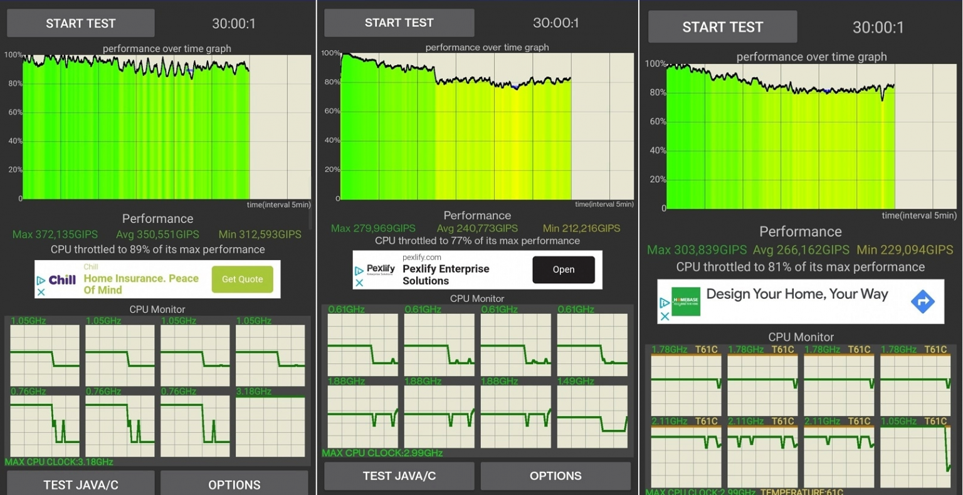Select the 3.18GHz CPU core graph

[270, 426]
